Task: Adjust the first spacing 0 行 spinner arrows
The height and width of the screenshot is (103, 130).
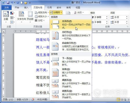Action: click(x=127, y=17)
